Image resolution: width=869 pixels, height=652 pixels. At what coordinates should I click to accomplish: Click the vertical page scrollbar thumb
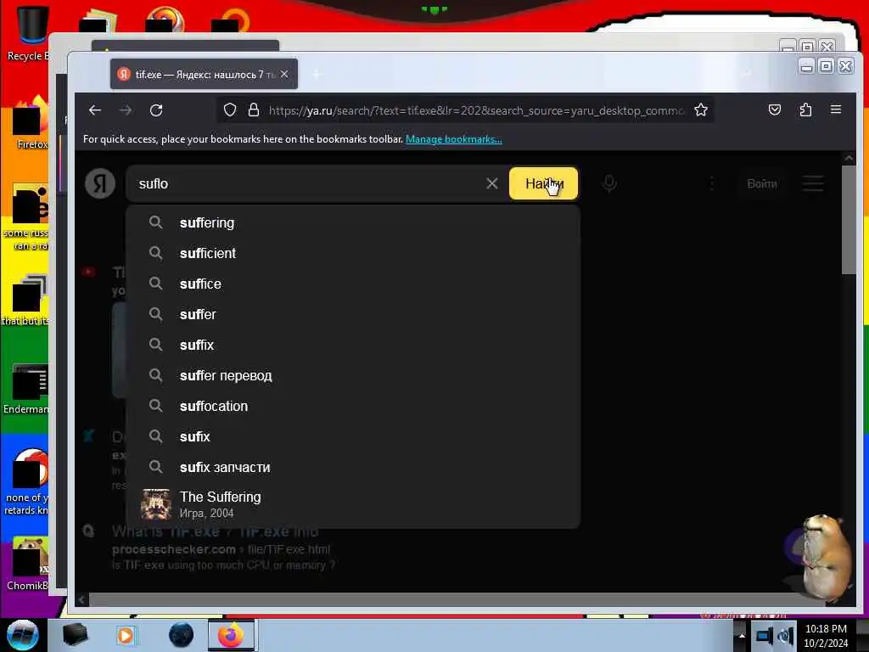click(x=849, y=220)
